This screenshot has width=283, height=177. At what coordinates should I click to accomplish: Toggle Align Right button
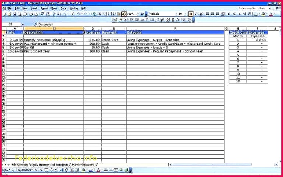(x=217, y=14)
